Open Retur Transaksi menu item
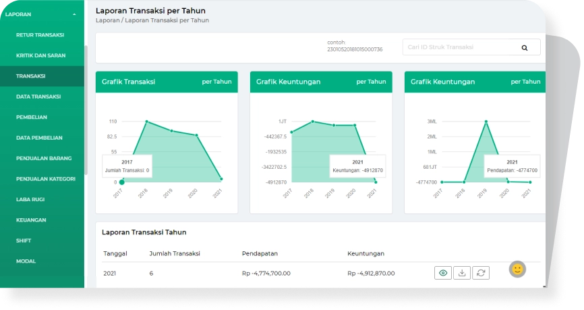The height and width of the screenshot is (310, 584). pyautogui.click(x=40, y=34)
